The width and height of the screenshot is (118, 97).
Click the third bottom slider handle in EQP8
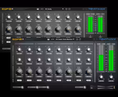tap(48, 87)
